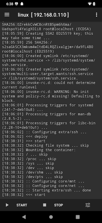Click the STOP text button
The height and width of the screenshot is (223, 102).
click(59, 205)
